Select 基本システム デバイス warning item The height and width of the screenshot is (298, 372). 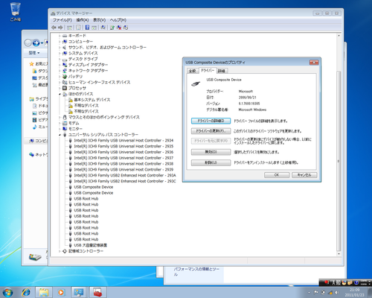tap(92, 100)
